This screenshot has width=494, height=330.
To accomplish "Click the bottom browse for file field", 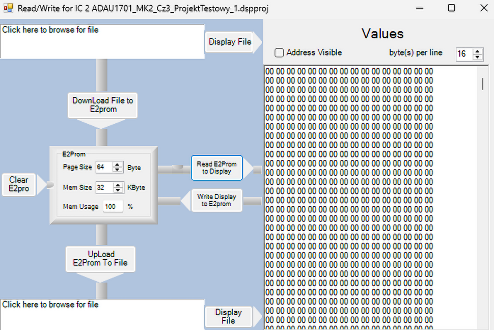I will click(x=102, y=314).
